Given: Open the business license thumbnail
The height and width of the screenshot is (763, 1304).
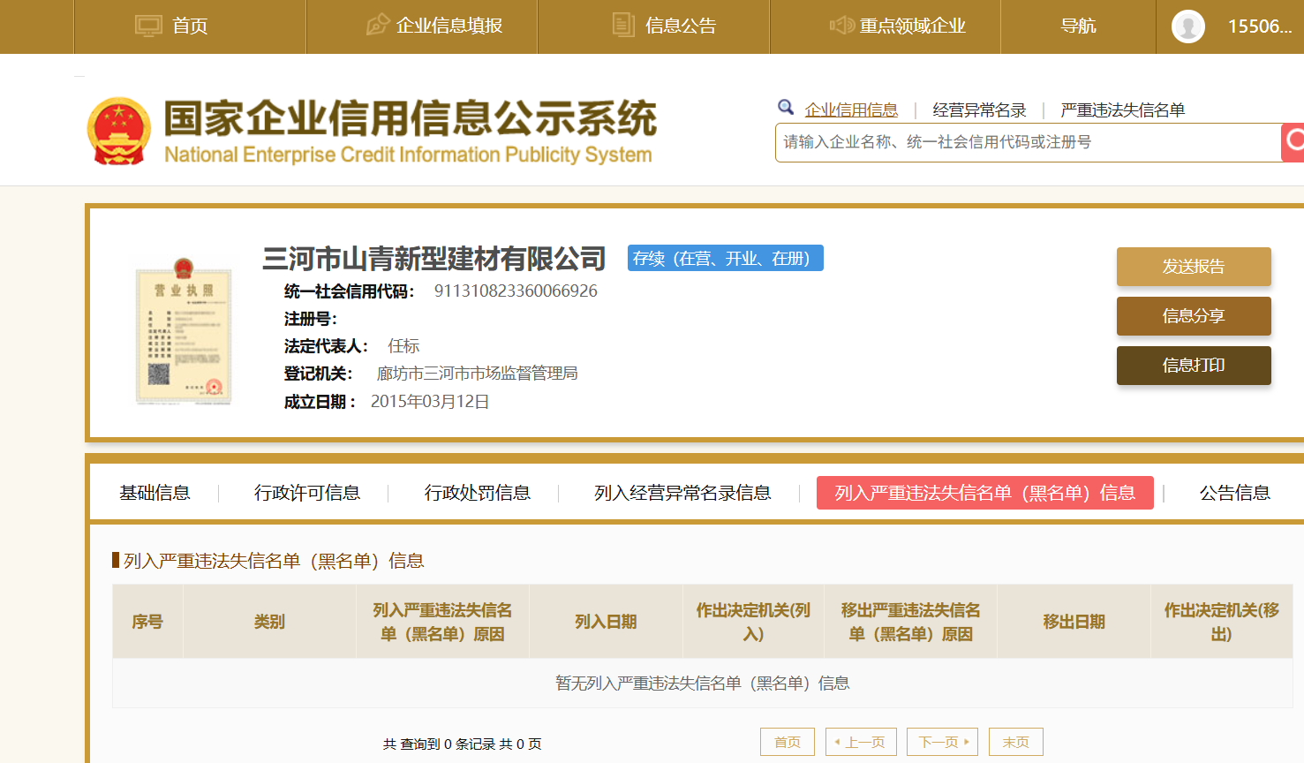Looking at the screenshot, I should coord(184,332).
